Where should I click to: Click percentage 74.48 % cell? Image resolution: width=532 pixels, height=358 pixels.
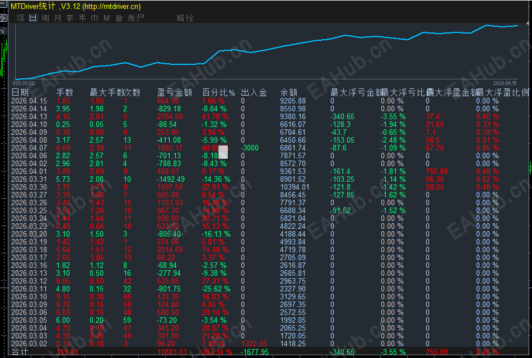(215, 250)
